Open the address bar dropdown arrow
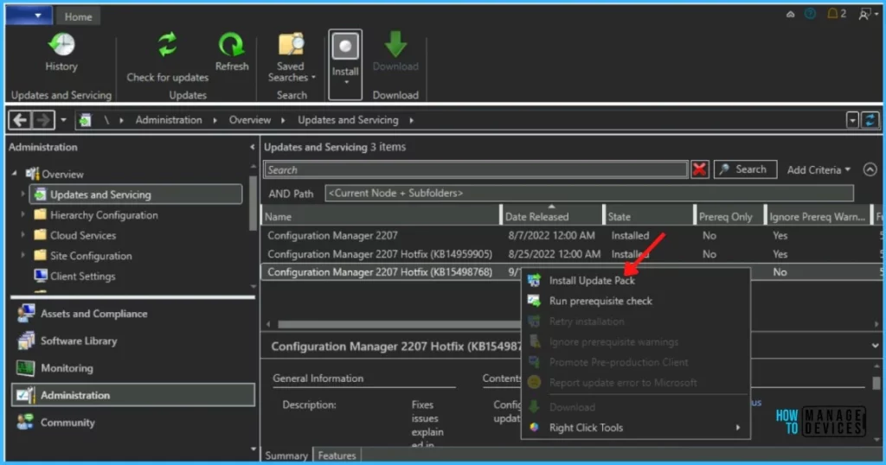The height and width of the screenshot is (465, 886). point(852,119)
